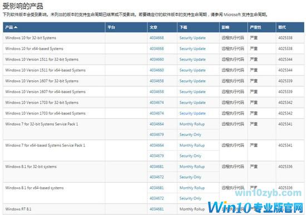This screenshot has width=306, height=215.
Task: Click superseded value 4025342 in Version 1703 x64-based row
Action: pos(285,114)
